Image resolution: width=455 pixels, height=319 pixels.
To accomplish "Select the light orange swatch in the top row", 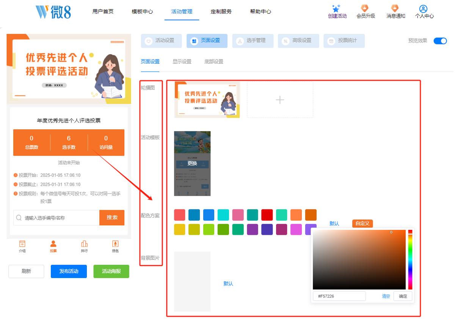I will click(x=296, y=215).
